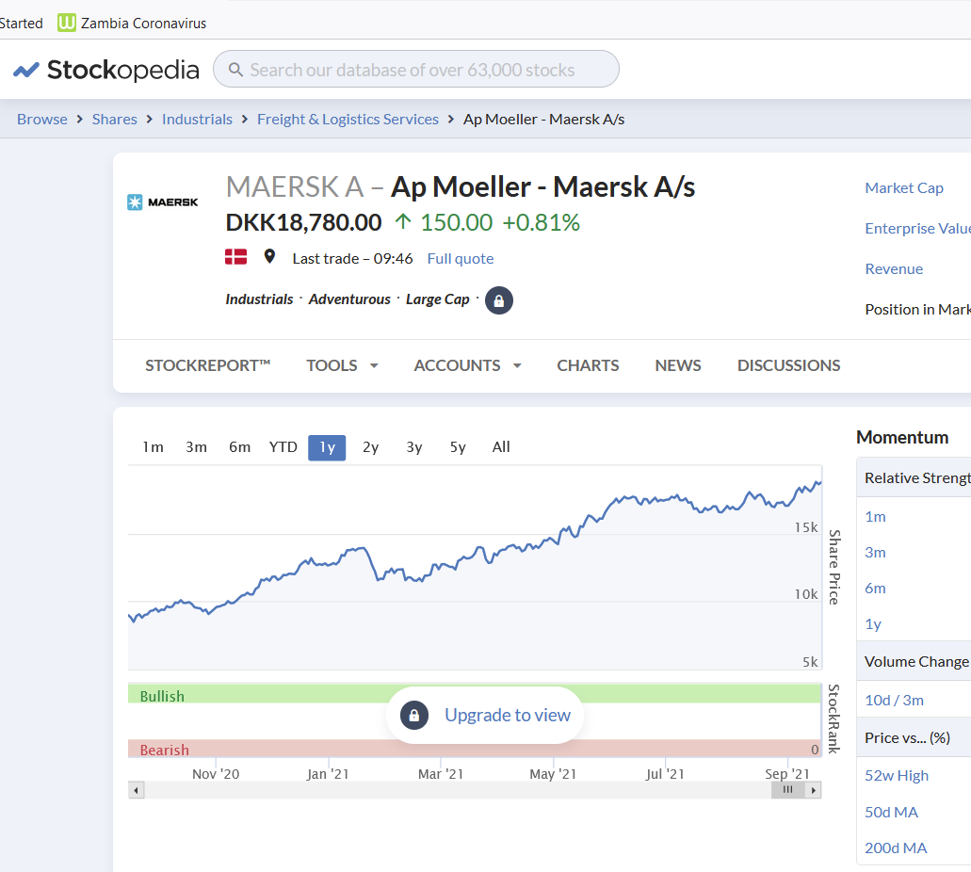The height and width of the screenshot is (872, 971).
Task: Click the Adventurous risk tag
Action: (x=349, y=299)
